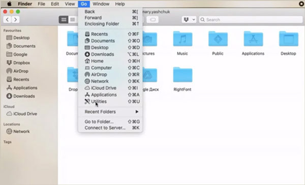This screenshot has height=185, width=305.
Task: Open the Dropbox toolbar dropdown
Action: [189, 20]
